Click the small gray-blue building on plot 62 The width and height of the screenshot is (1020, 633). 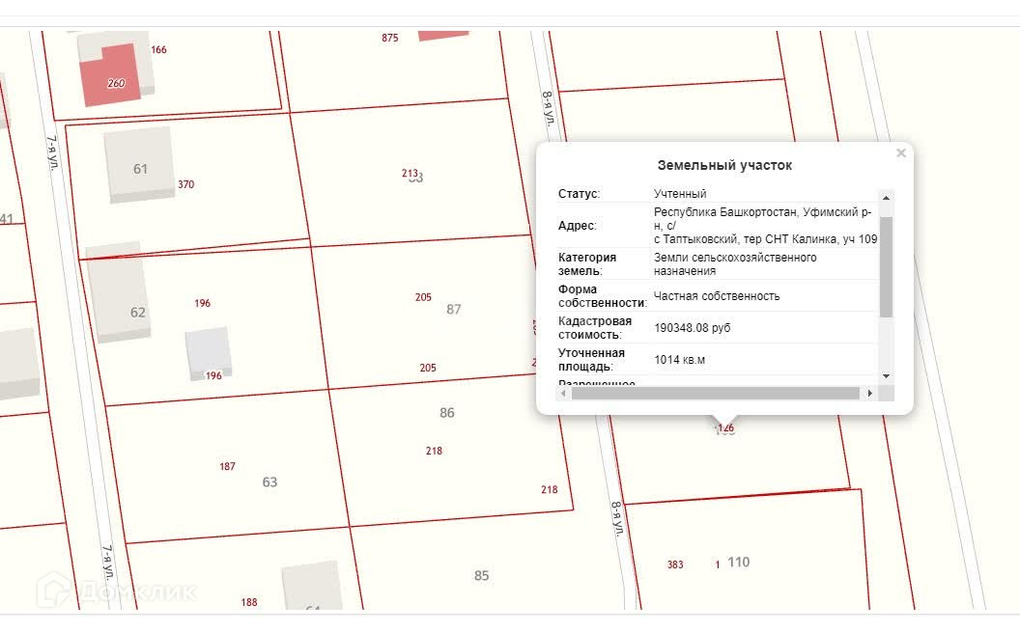[x=209, y=352]
